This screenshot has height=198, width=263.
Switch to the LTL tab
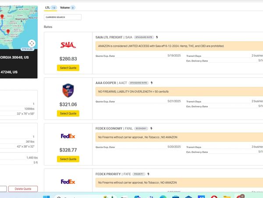pyautogui.click(x=50, y=7)
